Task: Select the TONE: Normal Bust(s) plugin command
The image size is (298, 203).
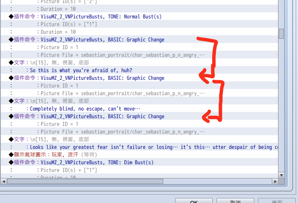Action: [x=101, y=17]
